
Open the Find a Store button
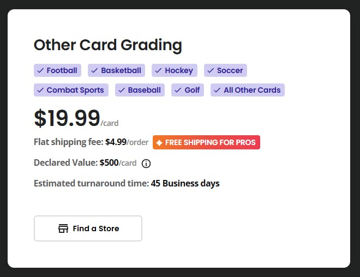(88, 228)
